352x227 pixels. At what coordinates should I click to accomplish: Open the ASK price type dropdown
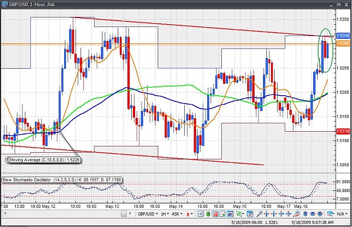(177, 213)
